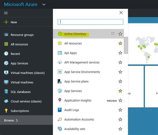This screenshot has width=158, height=135.
Task: Click the App Services globe icon in sidebar
Action: click(6, 63)
